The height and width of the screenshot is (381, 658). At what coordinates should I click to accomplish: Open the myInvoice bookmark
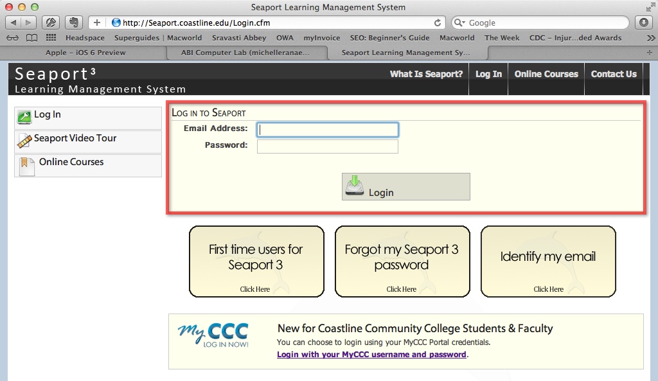[322, 38]
